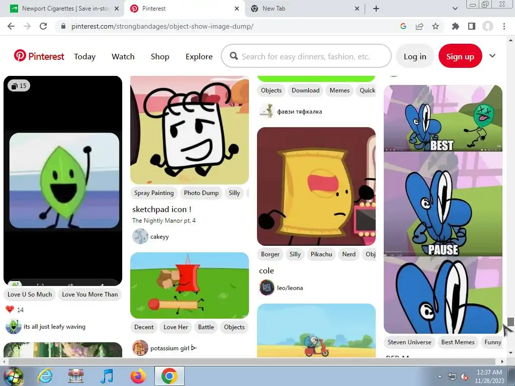Click the 15 pins count badge
The image size is (515, 386).
[x=19, y=85]
